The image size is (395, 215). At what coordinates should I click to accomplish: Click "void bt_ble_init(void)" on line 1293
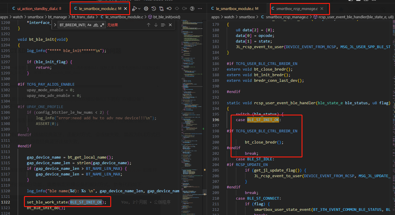pyautogui.click(x=43, y=39)
